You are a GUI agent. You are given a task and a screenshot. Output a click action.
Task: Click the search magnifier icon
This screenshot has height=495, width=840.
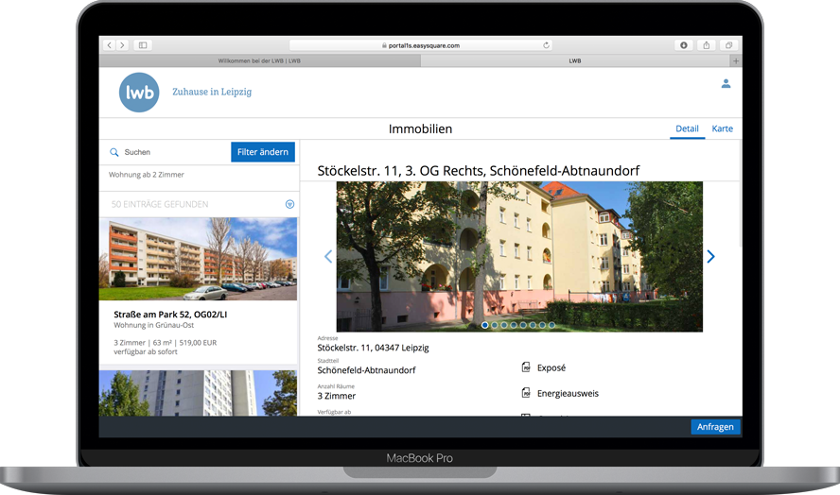click(x=114, y=152)
